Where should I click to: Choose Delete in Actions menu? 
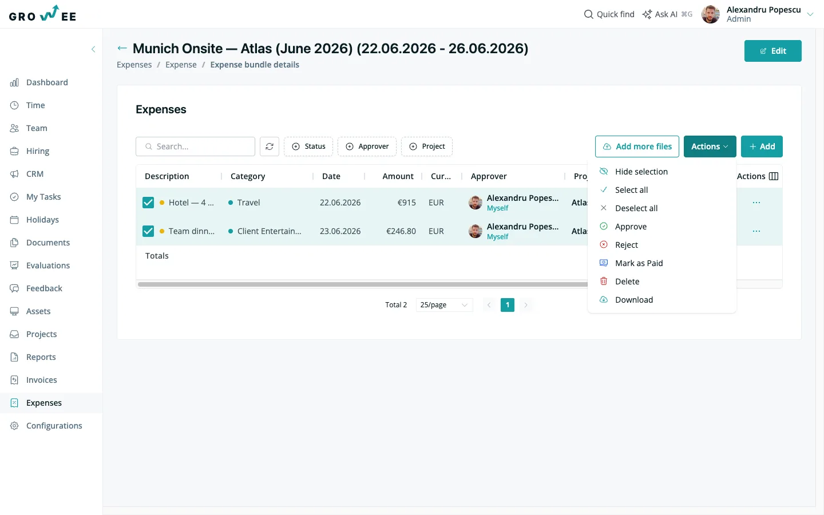point(662,282)
